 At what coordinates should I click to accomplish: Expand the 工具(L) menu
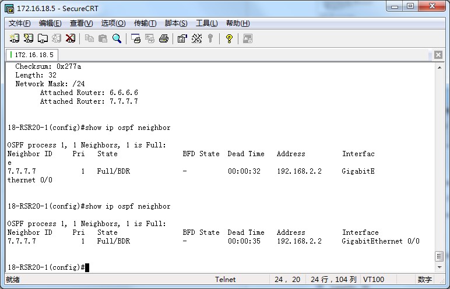[x=206, y=23]
